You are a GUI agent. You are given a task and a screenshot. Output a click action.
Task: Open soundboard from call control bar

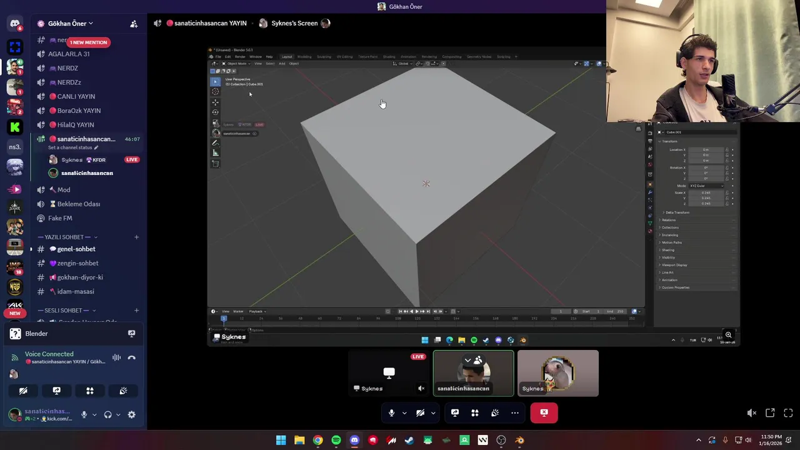pos(495,412)
